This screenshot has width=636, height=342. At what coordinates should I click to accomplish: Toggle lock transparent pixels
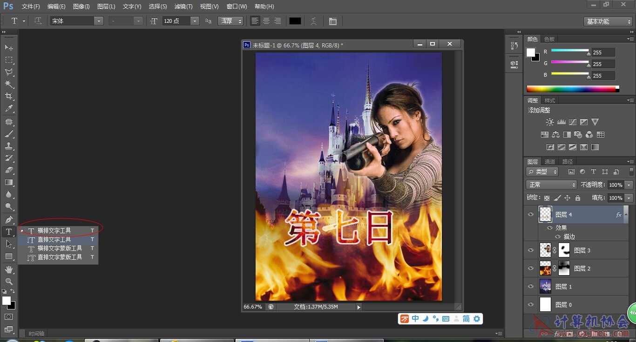[x=547, y=198]
